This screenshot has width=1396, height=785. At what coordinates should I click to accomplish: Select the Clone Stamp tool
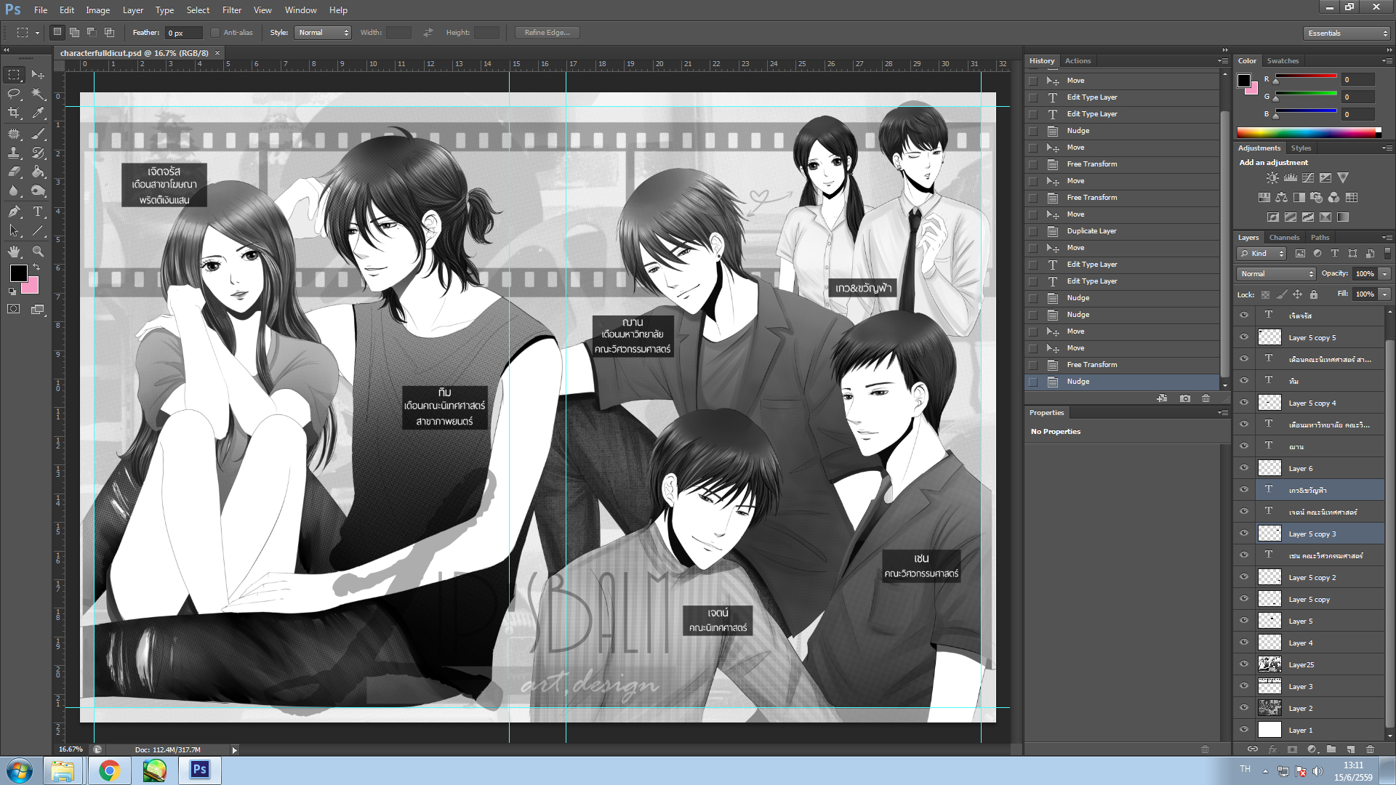pos(14,153)
